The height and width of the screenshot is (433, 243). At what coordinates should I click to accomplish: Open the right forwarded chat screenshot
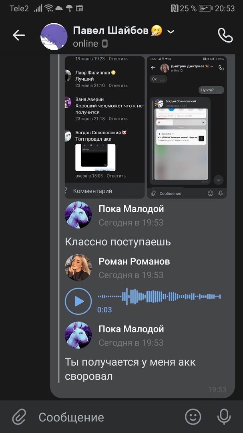pos(187,127)
